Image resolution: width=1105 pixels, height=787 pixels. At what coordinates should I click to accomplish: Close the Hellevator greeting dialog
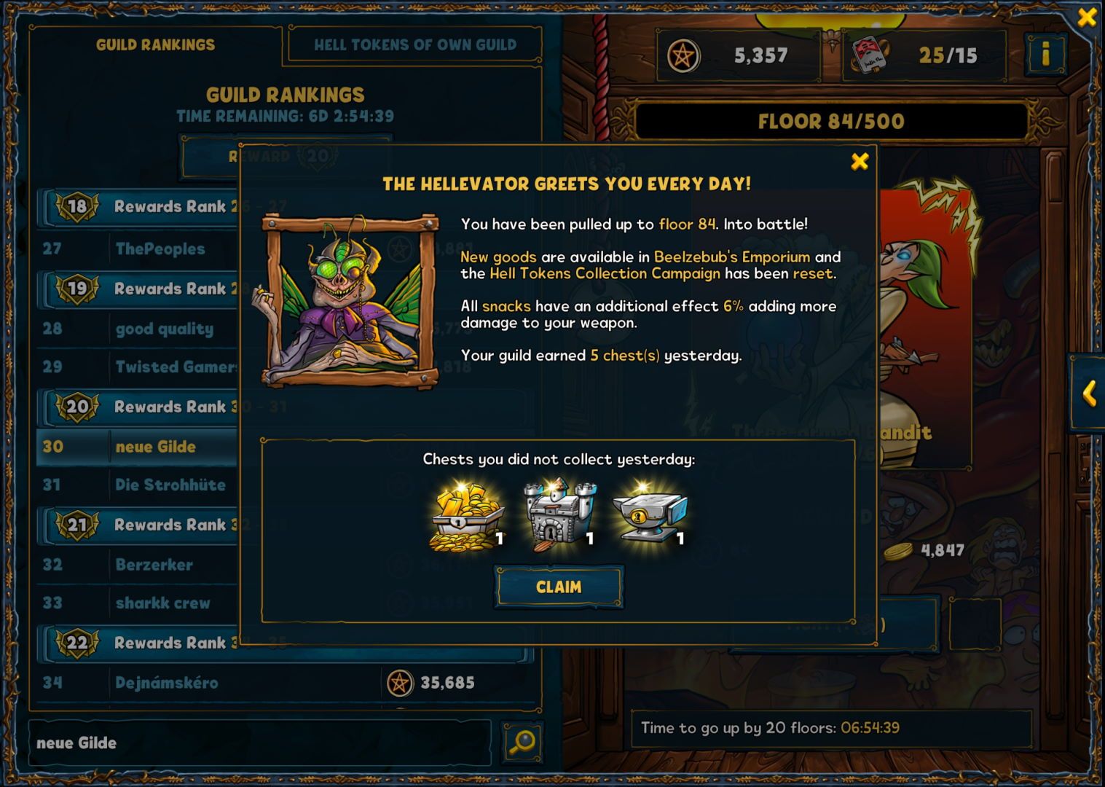tap(860, 161)
